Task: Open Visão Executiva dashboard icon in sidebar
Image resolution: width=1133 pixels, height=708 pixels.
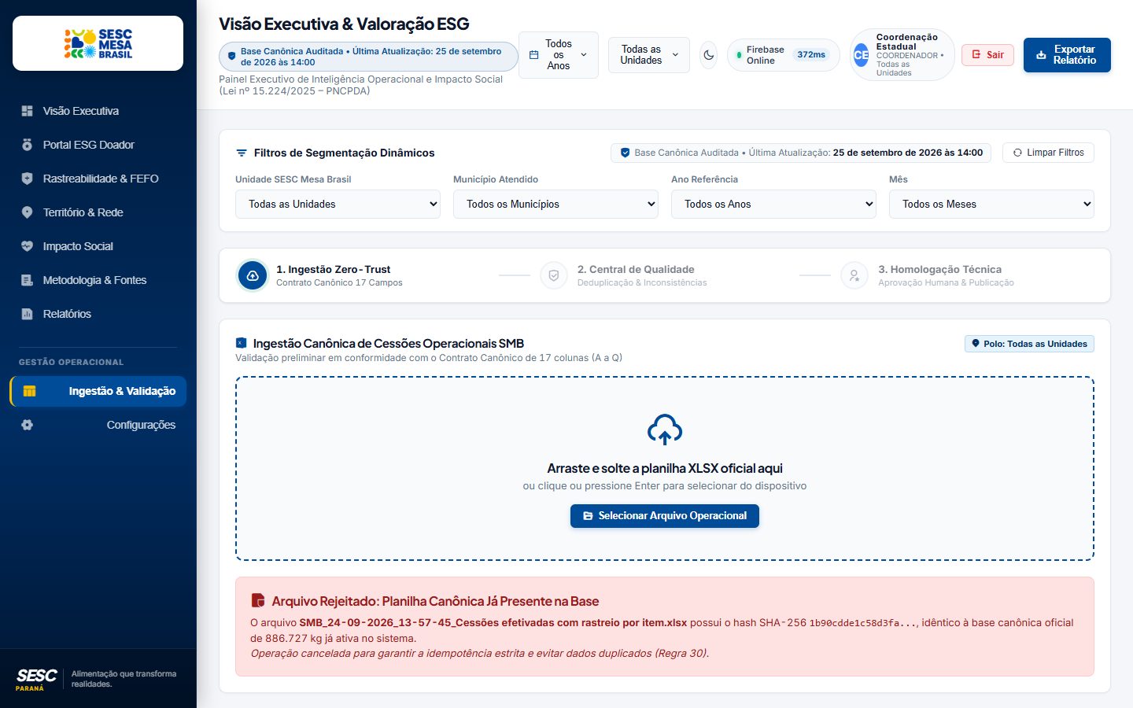Action: click(x=28, y=111)
